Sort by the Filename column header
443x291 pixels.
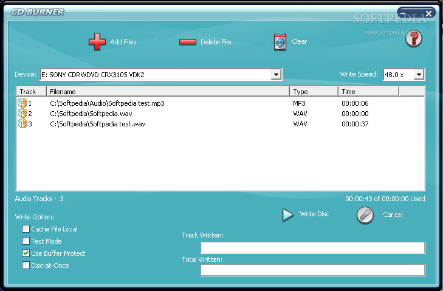pos(168,92)
